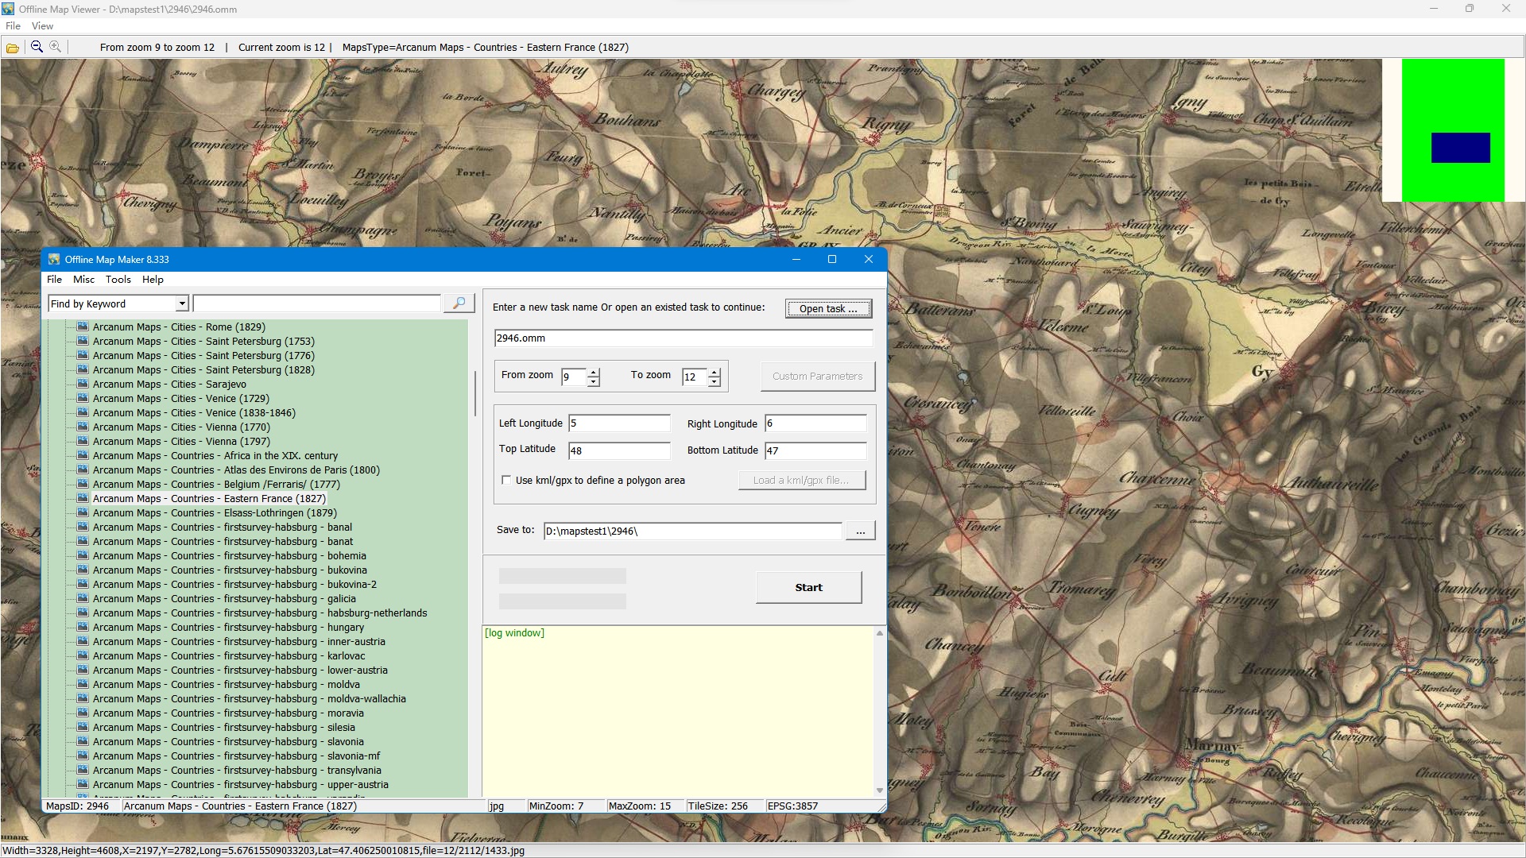Screen dimensions: 1526x858
Task: Click icon beside Cities - Rome (1829)
Action: pyautogui.click(x=82, y=327)
